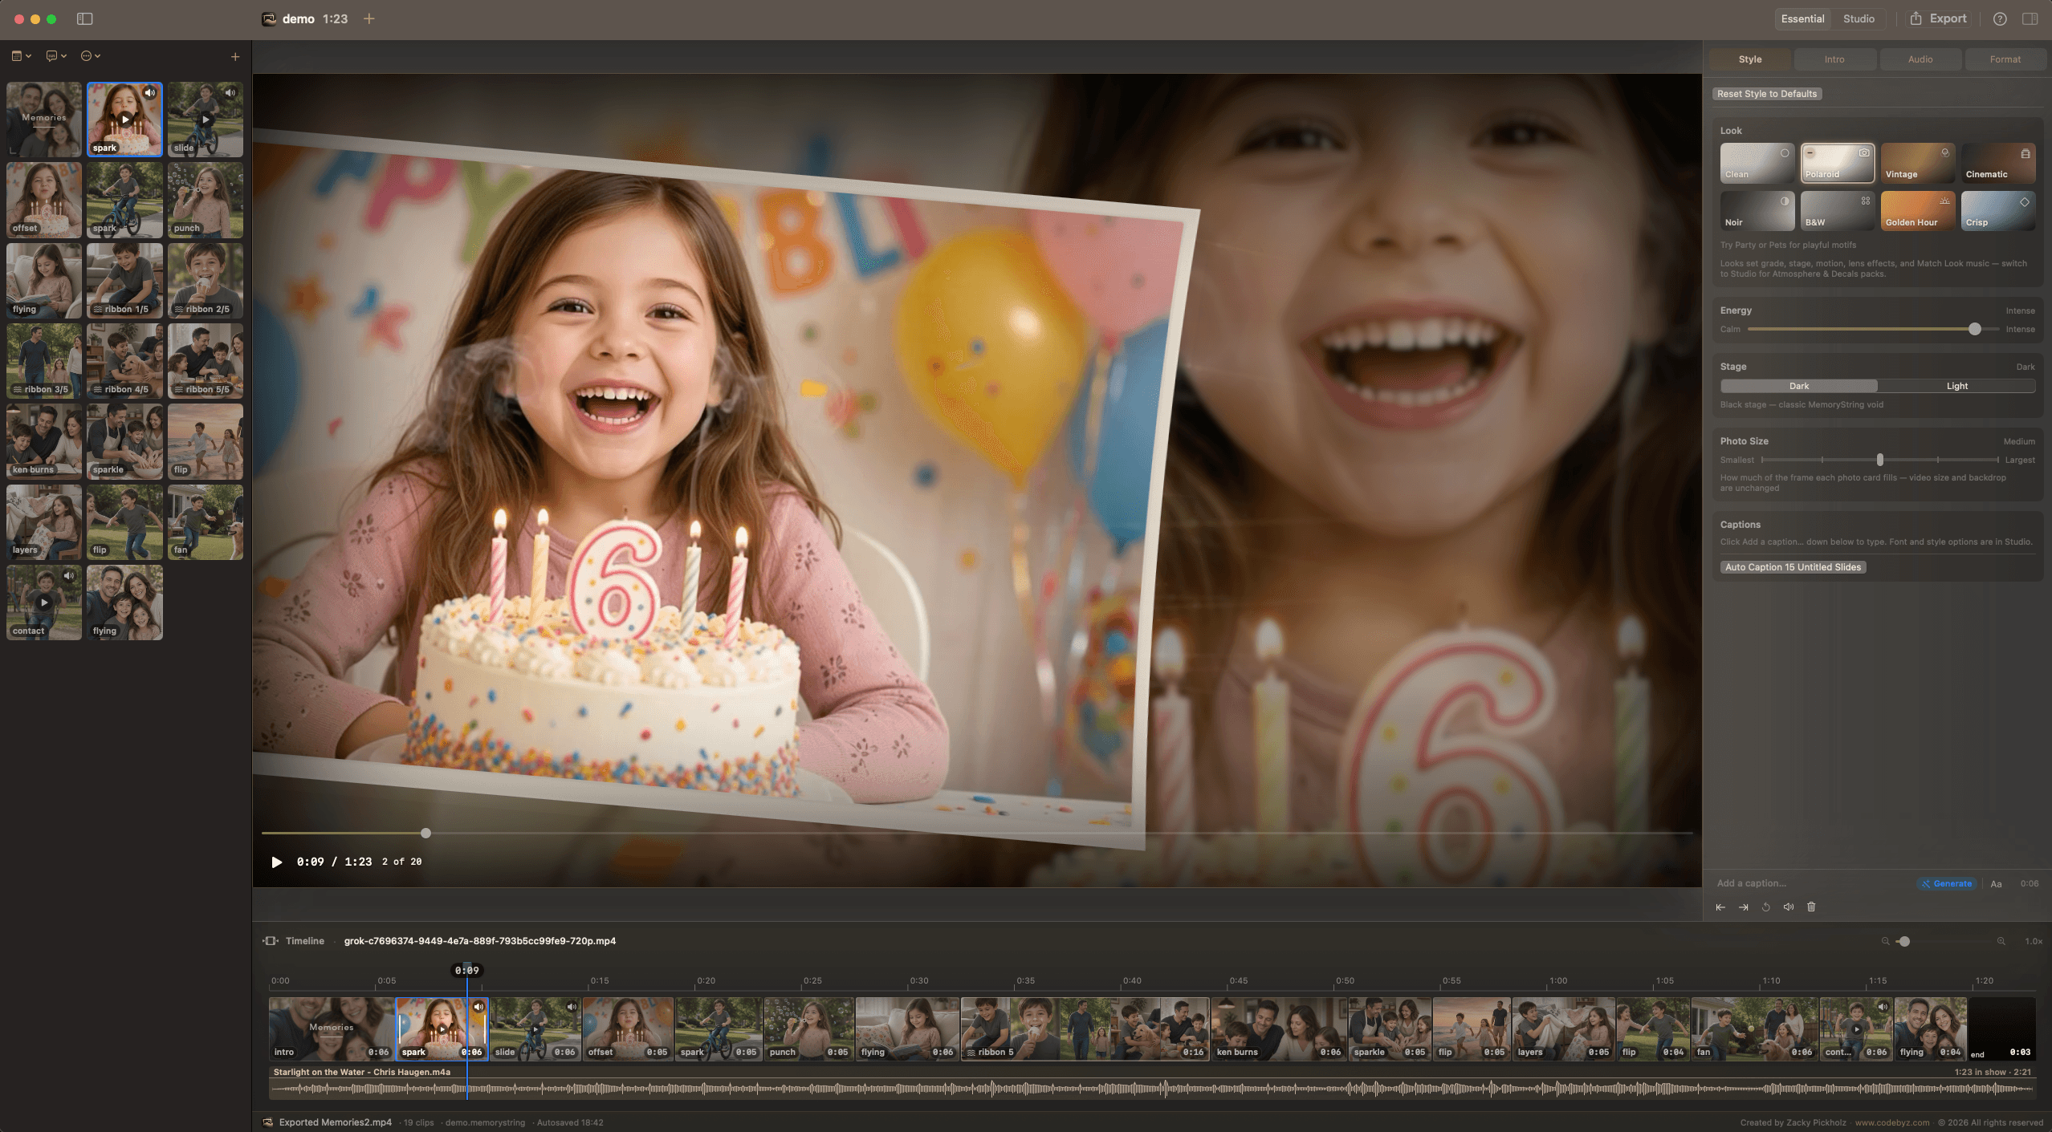This screenshot has width=2052, height=1132.
Task: Choose the Cinematic look
Action: click(1997, 164)
